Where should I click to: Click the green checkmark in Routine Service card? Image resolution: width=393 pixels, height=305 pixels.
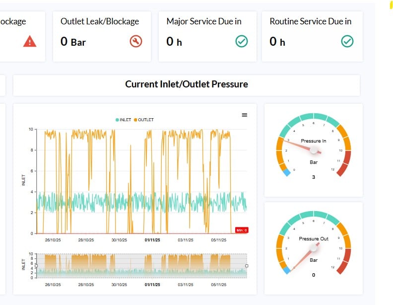(x=347, y=42)
